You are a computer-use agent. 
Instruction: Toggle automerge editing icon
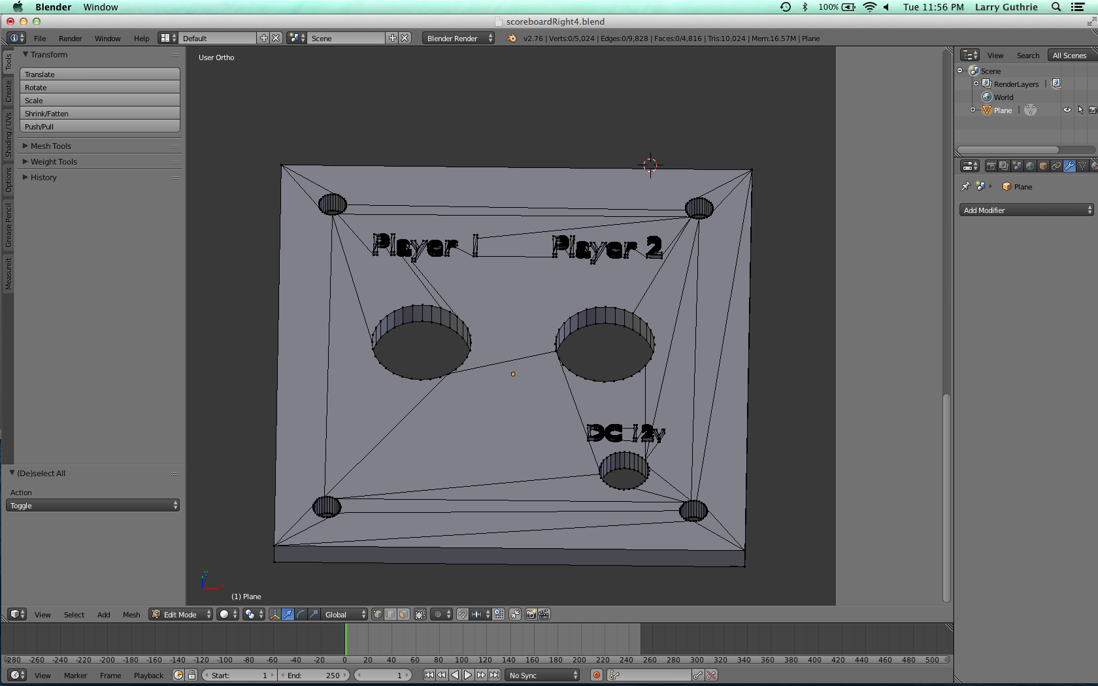pyautogui.click(x=515, y=614)
